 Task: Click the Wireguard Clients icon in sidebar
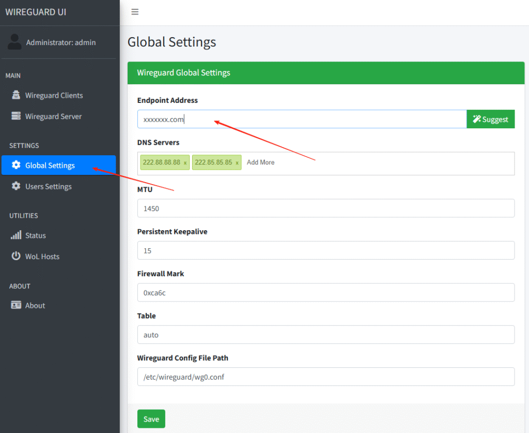(x=16, y=95)
